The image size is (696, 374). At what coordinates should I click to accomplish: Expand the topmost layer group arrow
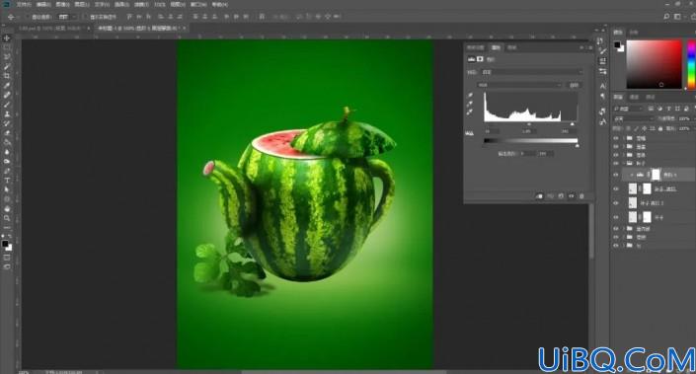pyautogui.click(x=624, y=138)
